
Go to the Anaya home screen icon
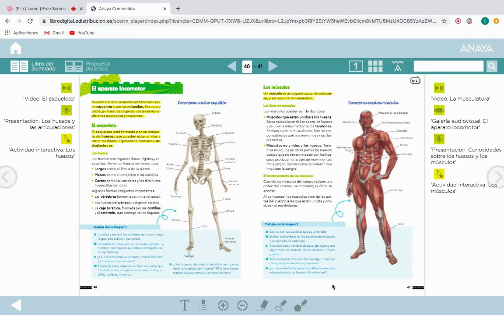[x=15, y=49]
